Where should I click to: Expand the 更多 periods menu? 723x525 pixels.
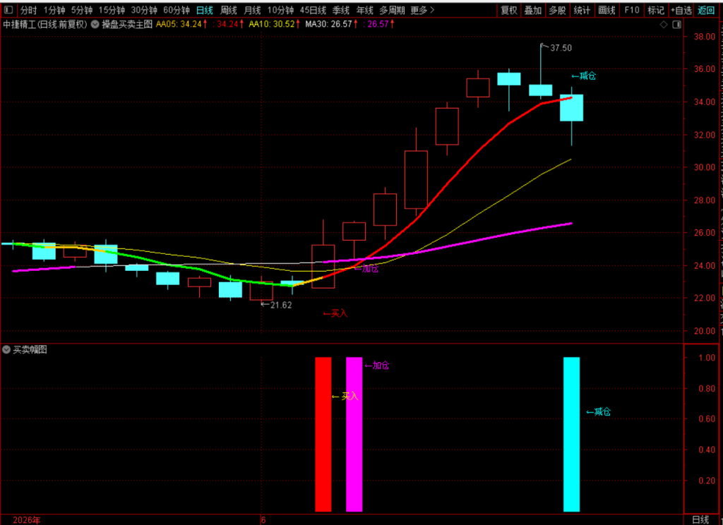point(422,10)
